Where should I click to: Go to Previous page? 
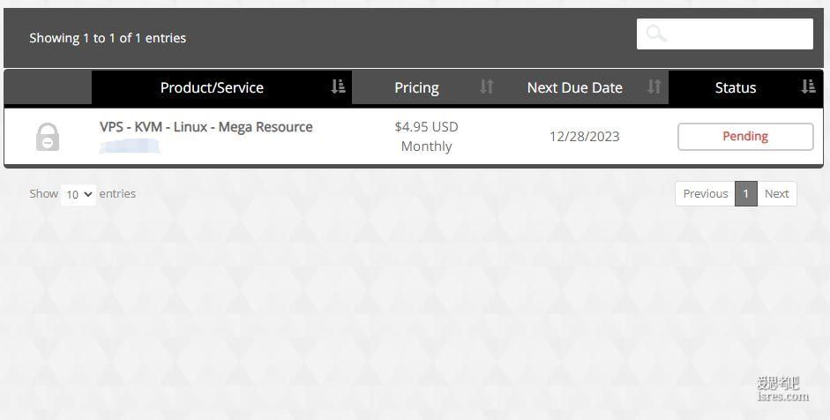pos(705,194)
